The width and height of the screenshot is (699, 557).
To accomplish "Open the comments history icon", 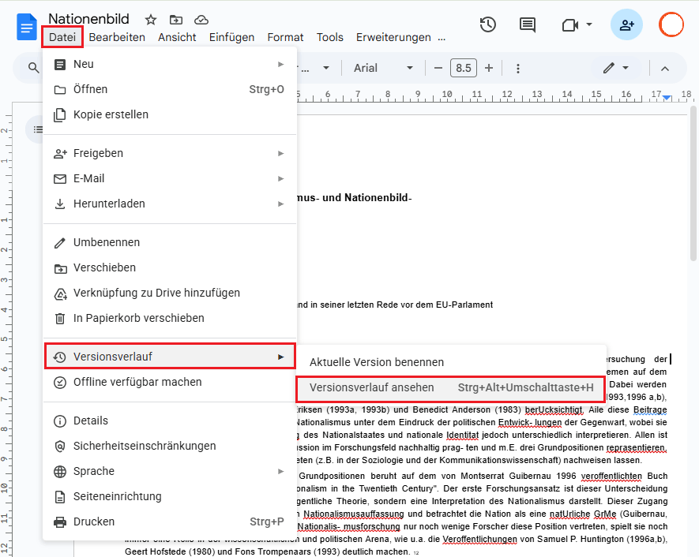I will (528, 24).
